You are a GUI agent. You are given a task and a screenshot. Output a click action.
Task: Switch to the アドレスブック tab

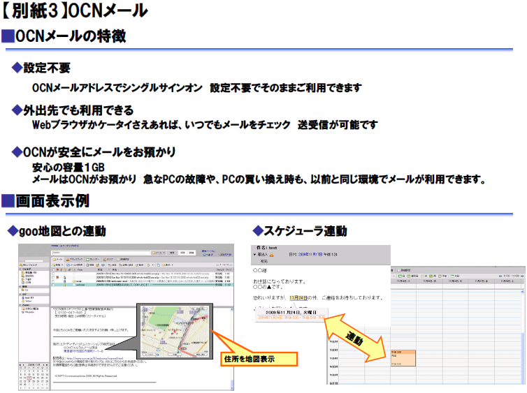click(x=75, y=260)
